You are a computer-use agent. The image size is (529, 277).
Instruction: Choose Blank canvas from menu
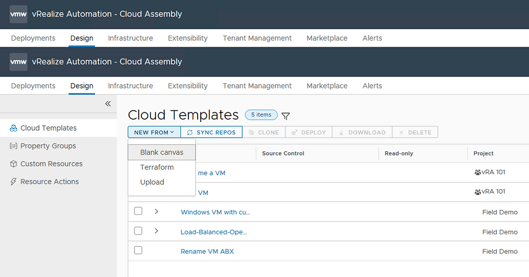[161, 152]
